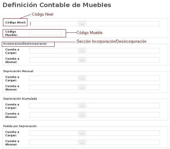
Task: Open lookup for Pedida por Depreciación Cuenta a Abonar
Action: tap(82, 142)
